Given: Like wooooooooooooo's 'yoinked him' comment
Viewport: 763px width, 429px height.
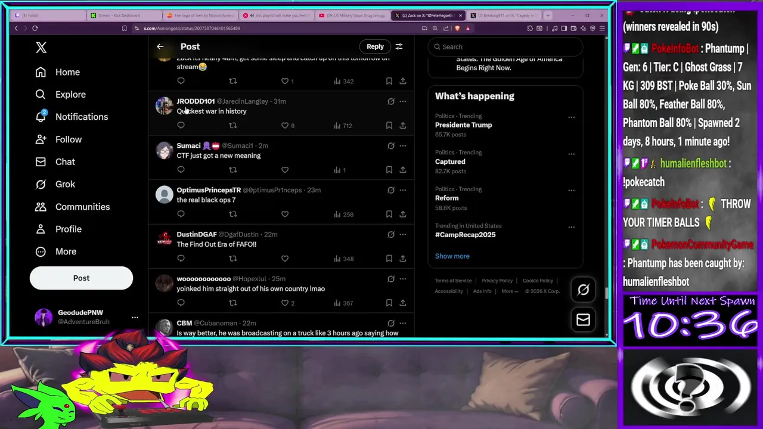Looking at the screenshot, I should coord(285,303).
